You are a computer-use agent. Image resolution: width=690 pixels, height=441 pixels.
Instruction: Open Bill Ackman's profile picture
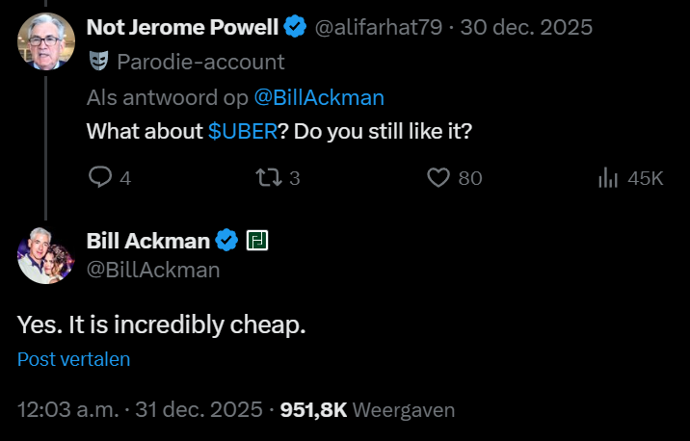click(45, 255)
